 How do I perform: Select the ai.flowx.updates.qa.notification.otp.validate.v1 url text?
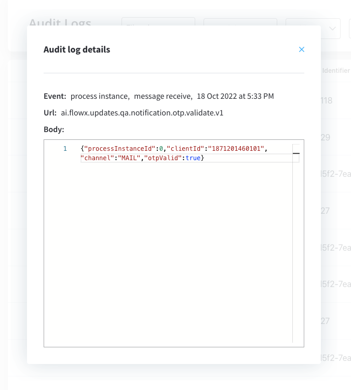tap(142, 113)
